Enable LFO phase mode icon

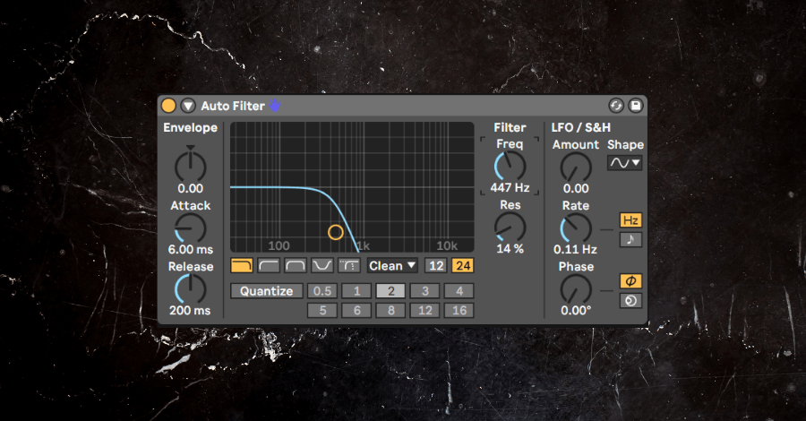click(x=630, y=281)
